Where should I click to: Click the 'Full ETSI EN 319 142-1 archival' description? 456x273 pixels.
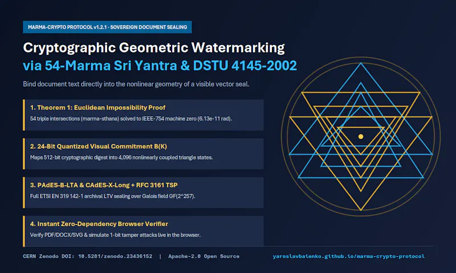[x=112, y=196]
